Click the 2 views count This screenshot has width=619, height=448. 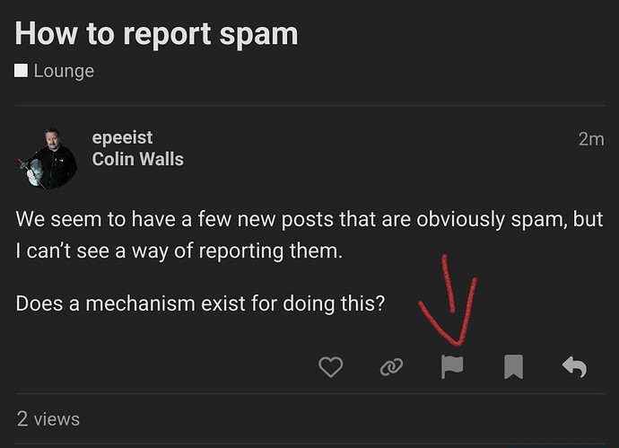(48, 419)
